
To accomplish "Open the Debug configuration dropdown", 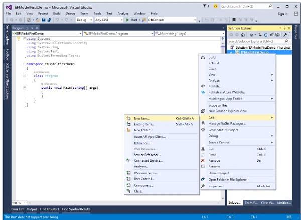I will [x=84, y=20].
